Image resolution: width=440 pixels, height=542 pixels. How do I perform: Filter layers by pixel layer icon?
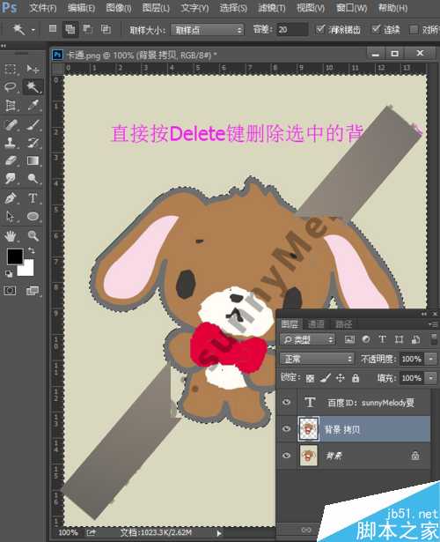pos(349,339)
